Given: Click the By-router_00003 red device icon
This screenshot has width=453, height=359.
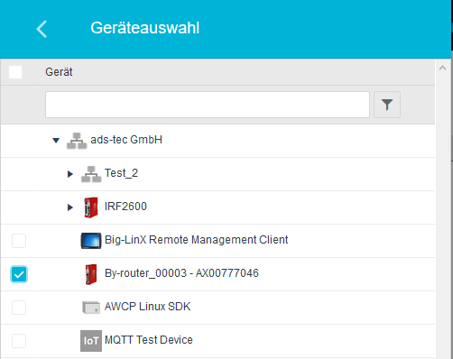Looking at the screenshot, I should 91,274.
